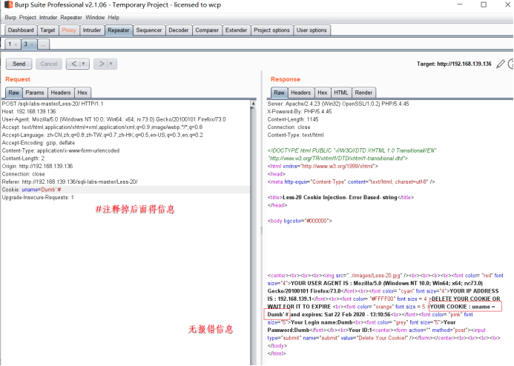Switch to the Proxy tab
The image size is (514, 366).
coord(69,30)
